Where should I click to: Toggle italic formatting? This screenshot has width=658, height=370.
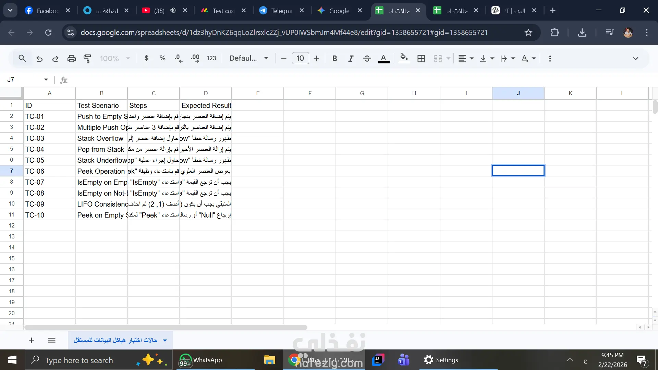[350, 59]
